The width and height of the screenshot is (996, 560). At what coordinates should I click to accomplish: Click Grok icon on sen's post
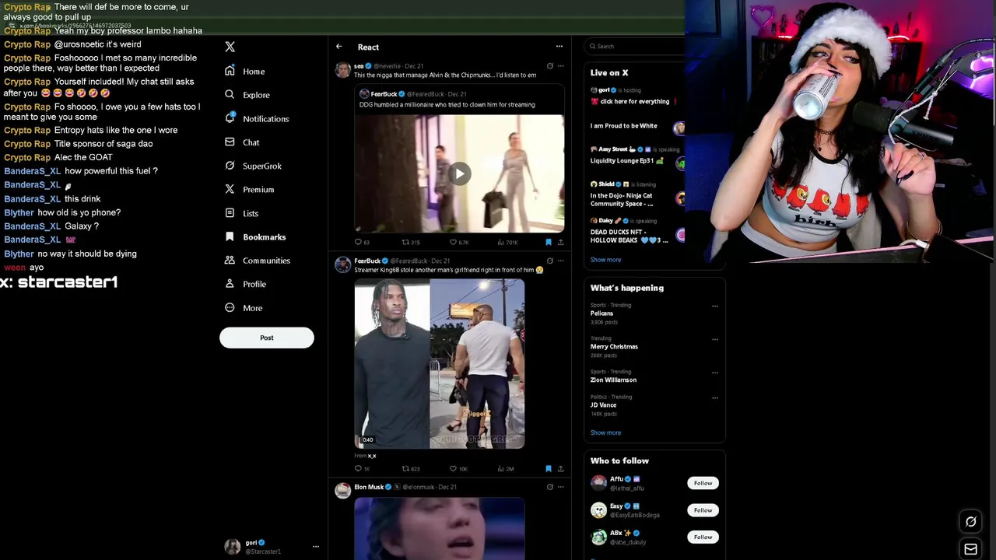550,66
